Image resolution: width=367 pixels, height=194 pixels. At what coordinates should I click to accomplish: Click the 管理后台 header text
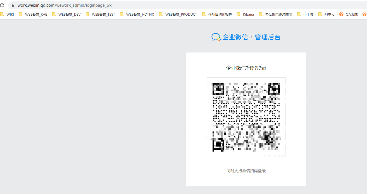268,37
